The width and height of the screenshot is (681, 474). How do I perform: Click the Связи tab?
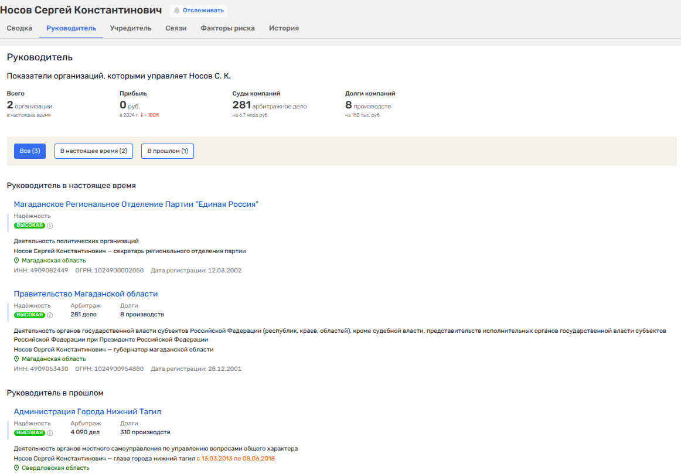coord(176,28)
